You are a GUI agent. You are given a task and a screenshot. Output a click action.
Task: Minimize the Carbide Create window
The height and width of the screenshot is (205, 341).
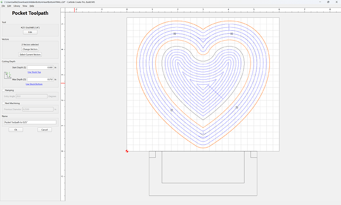[320, 2]
